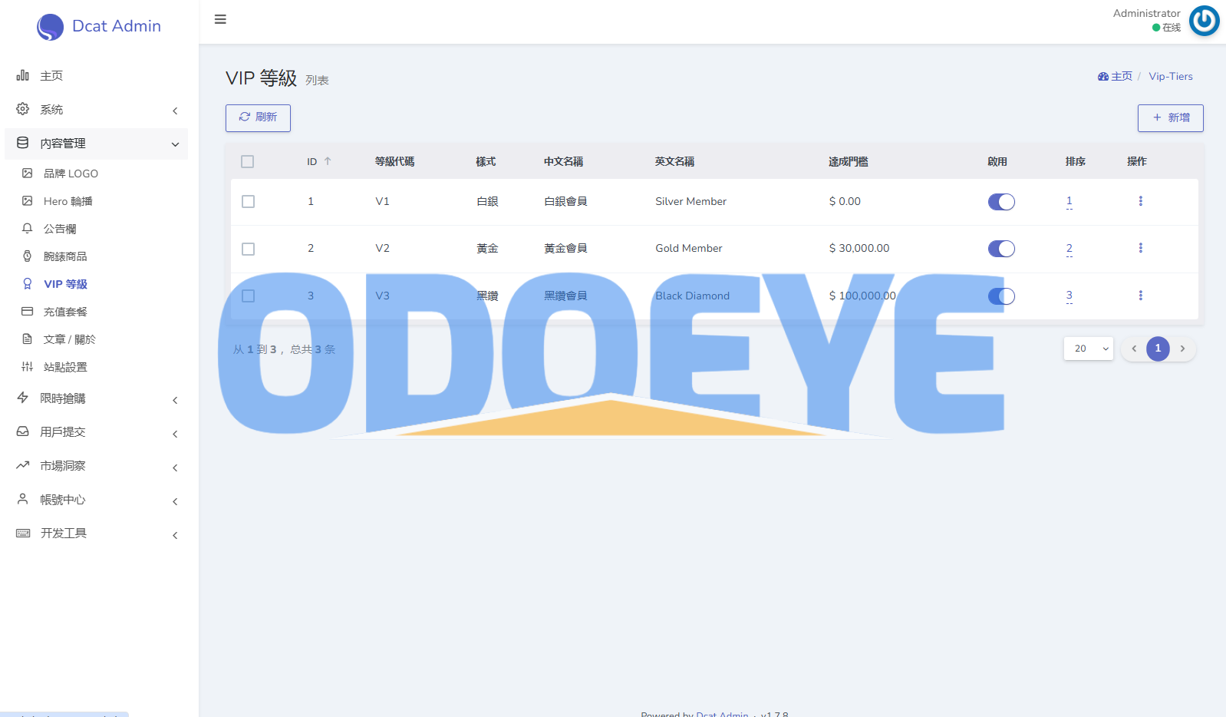Check the row checkbox for V2
Screen dimensions: 1226x717
tap(248, 249)
